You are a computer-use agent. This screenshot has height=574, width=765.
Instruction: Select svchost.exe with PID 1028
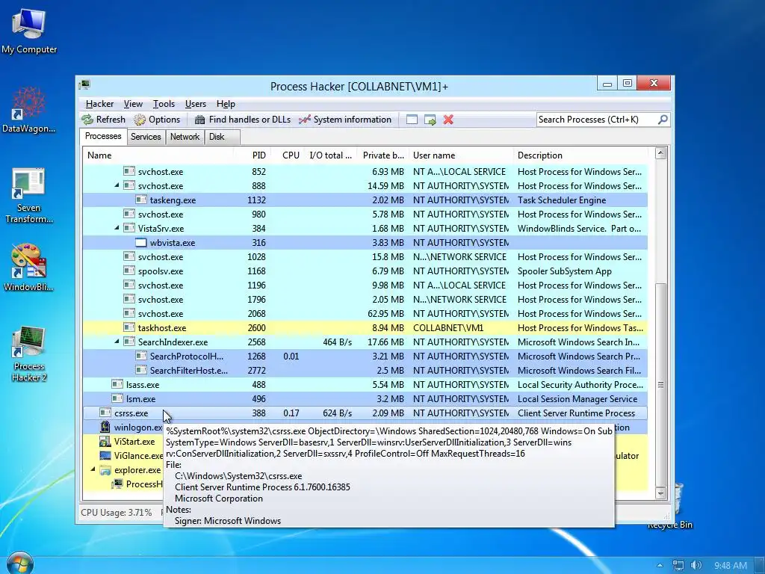pyautogui.click(x=365, y=257)
